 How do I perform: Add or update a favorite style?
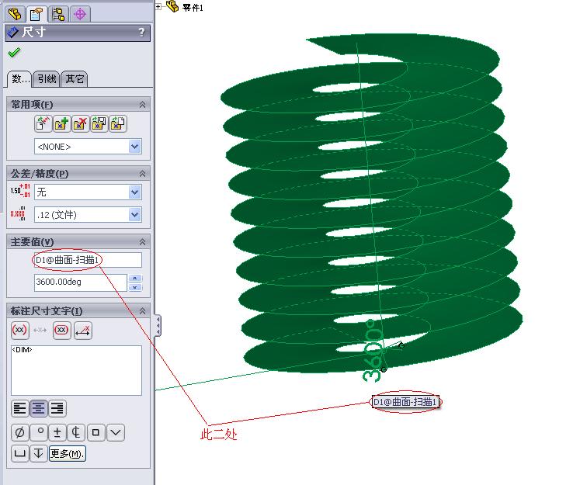(62, 123)
